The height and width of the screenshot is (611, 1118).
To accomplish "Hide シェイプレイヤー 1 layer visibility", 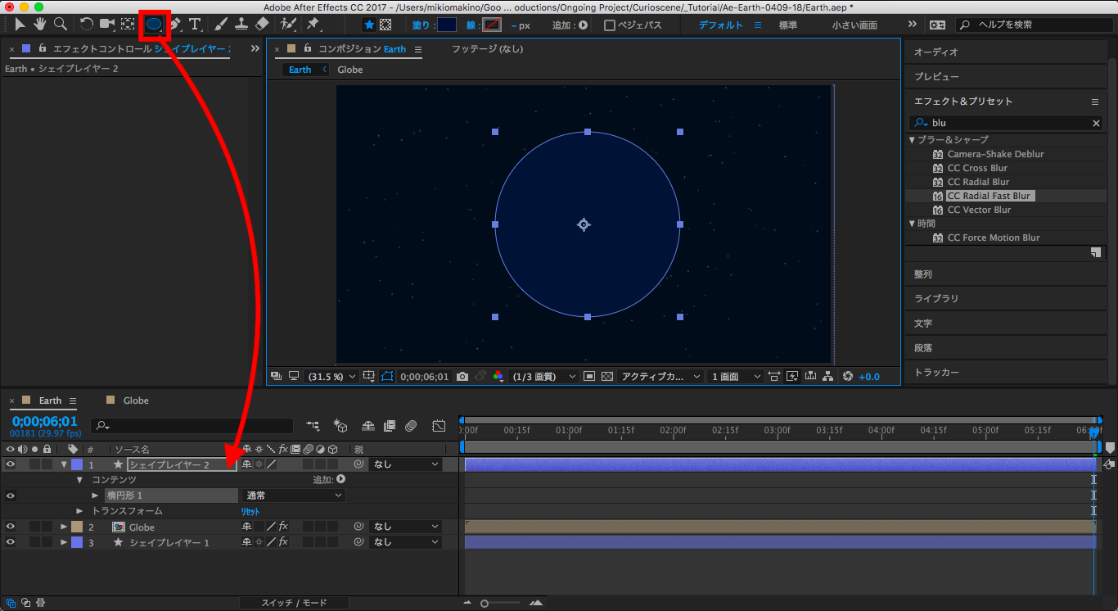I will (x=11, y=542).
